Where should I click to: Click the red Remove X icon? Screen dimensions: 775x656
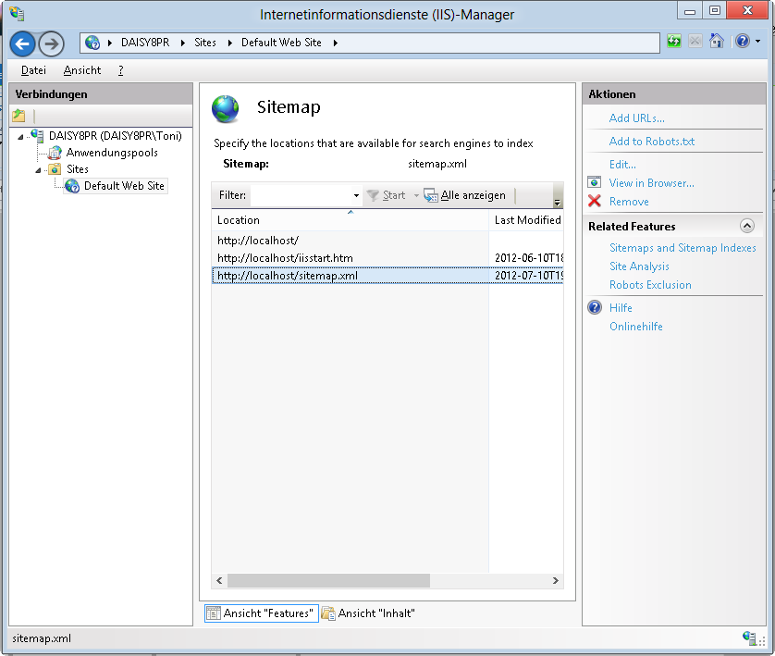(x=595, y=202)
